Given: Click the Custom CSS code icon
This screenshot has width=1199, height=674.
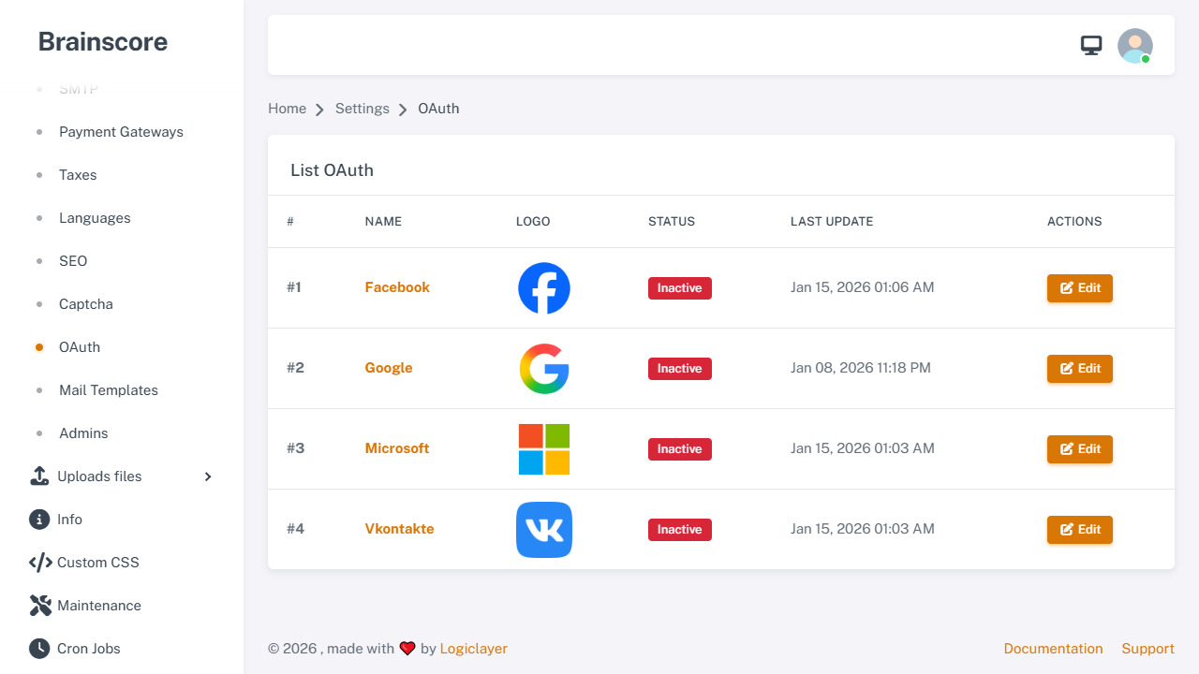Looking at the screenshot, I should tap(40, 563).
